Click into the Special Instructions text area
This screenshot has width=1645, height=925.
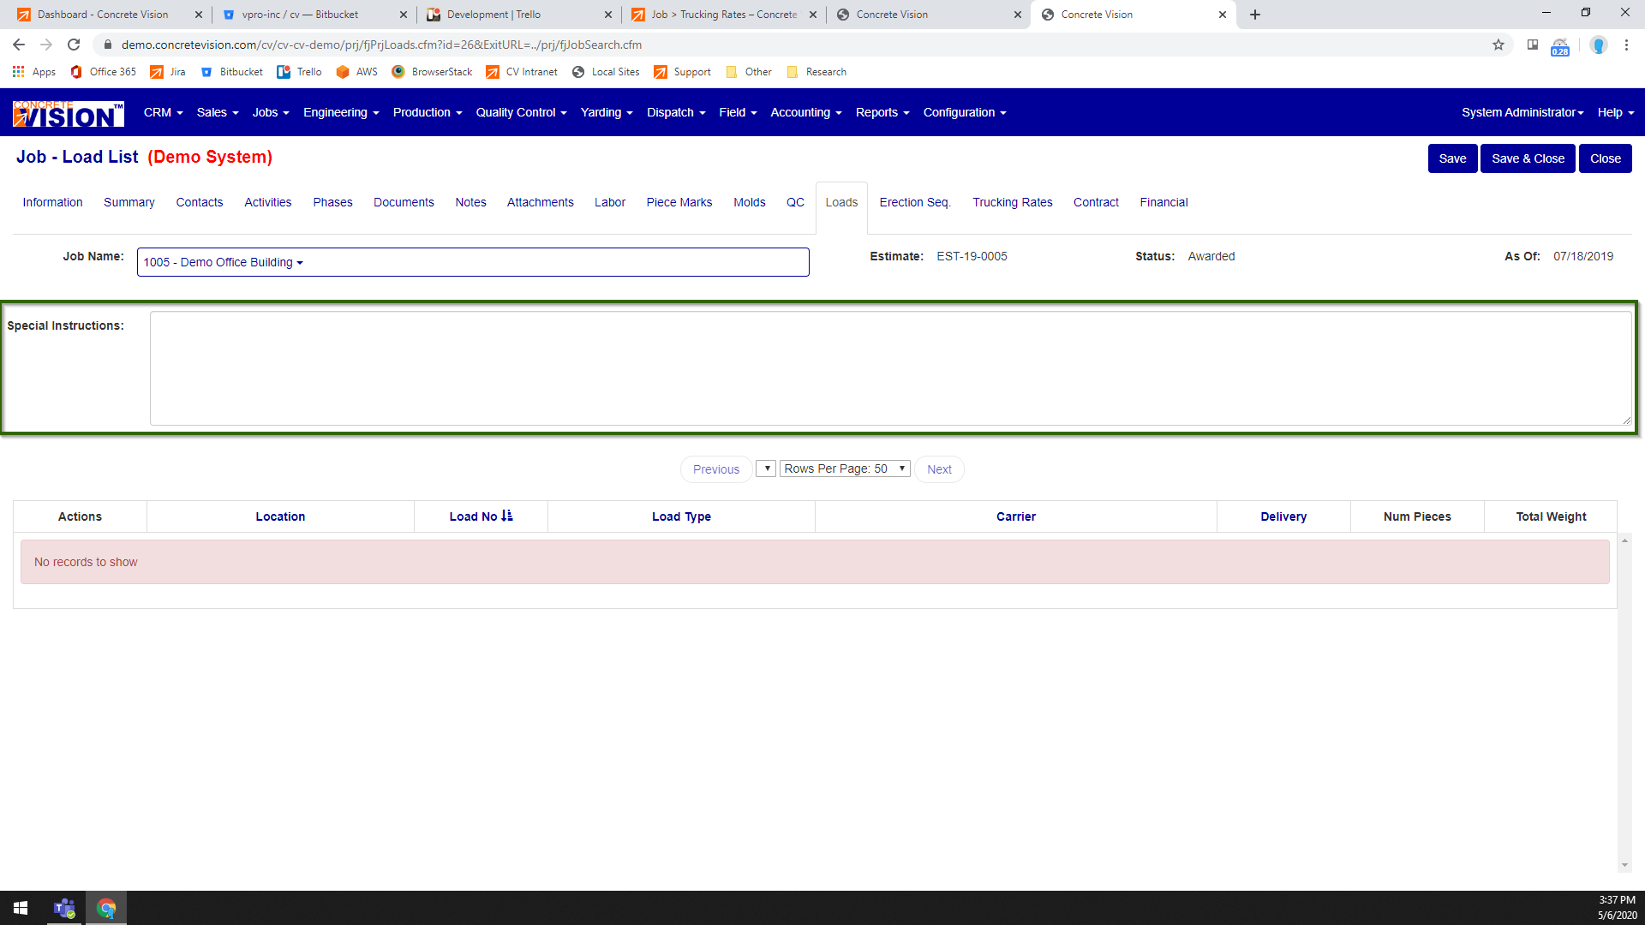(x=890, y=368)
